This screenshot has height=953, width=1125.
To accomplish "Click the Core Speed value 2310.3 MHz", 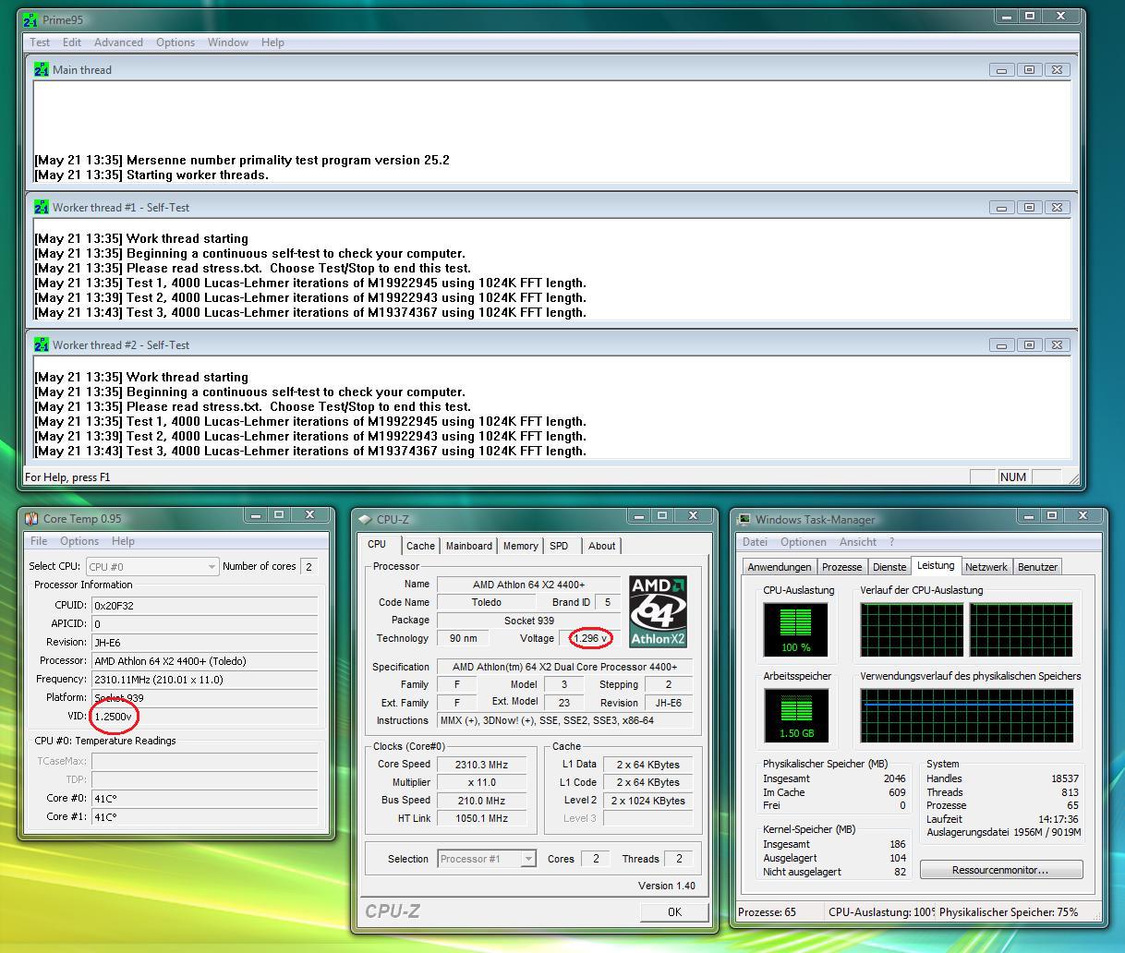I will (x=481, y=765).
